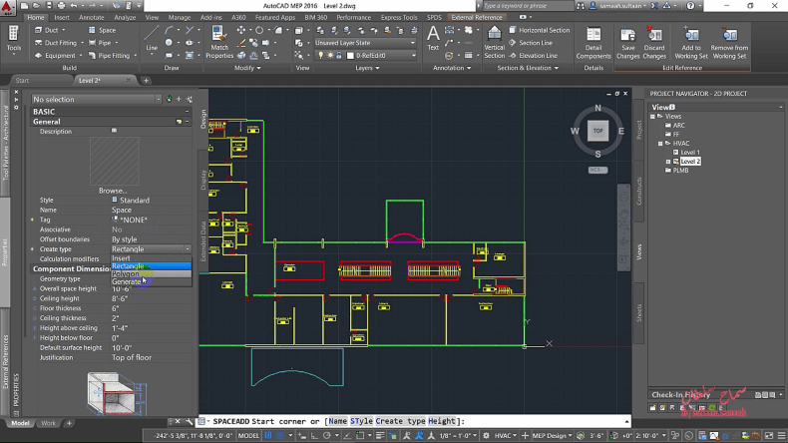This screenshot has height=443, width=788.
Task: Click Remove from Working Set
Action: [x=730, y=42]
